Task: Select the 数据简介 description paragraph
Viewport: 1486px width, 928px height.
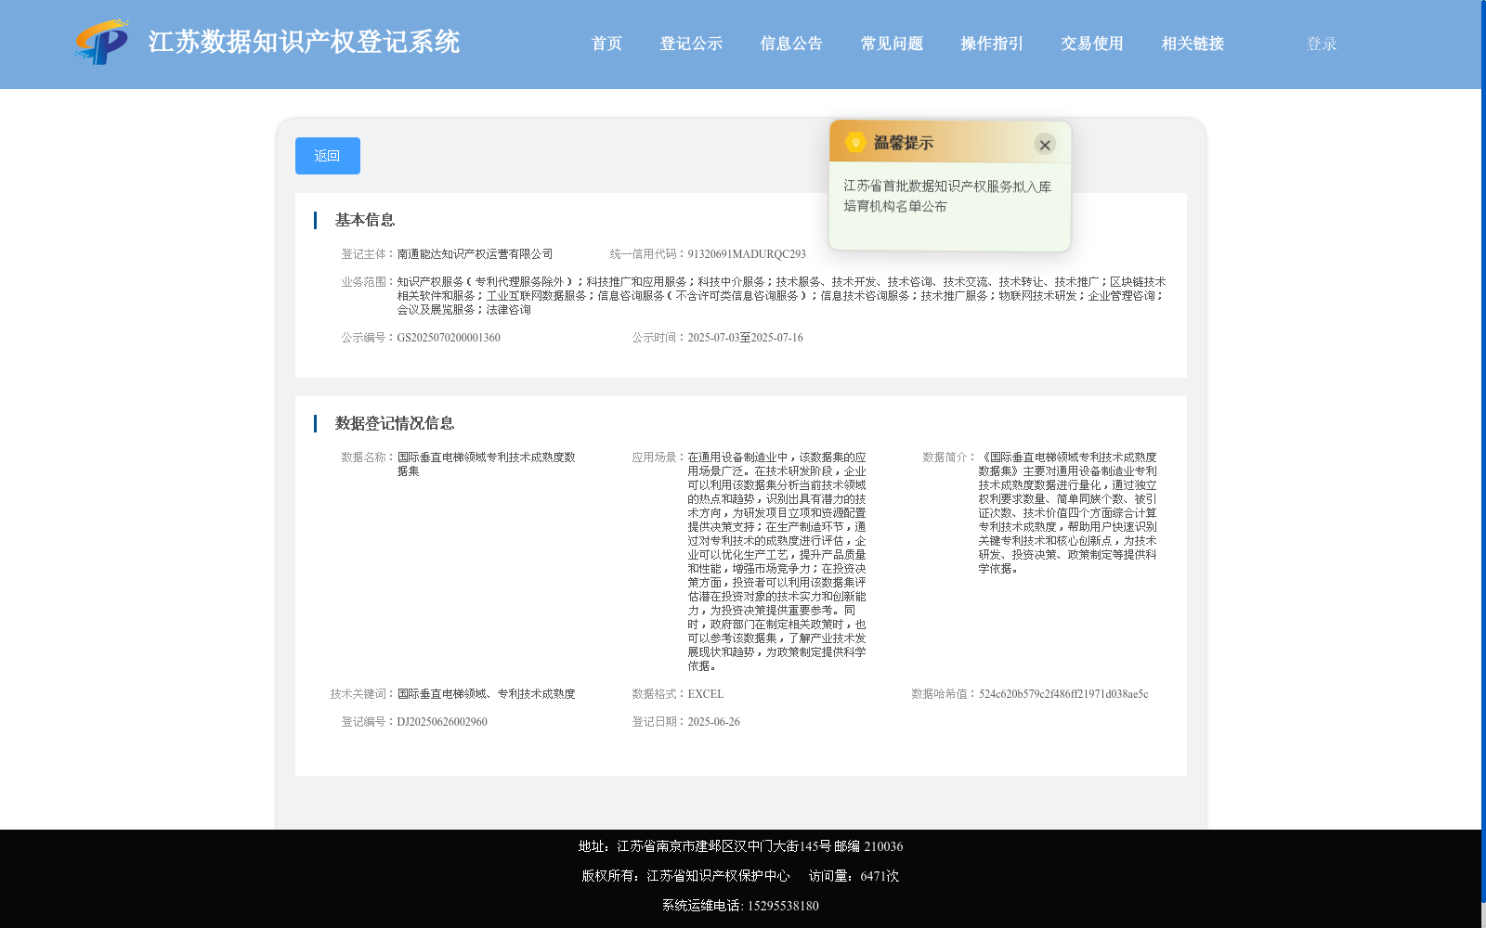Action: tap(1067, 513)
